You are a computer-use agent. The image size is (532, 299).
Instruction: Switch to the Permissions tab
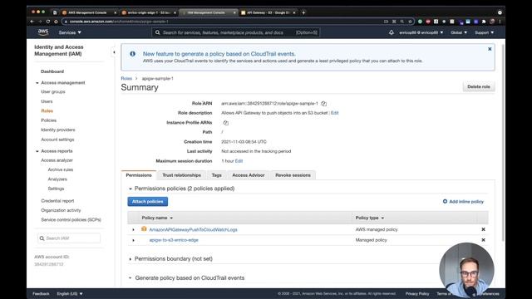click(139, 175)
